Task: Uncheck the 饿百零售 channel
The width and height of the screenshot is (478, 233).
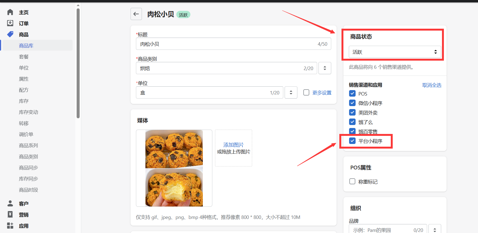Action: tap(352, 131)
